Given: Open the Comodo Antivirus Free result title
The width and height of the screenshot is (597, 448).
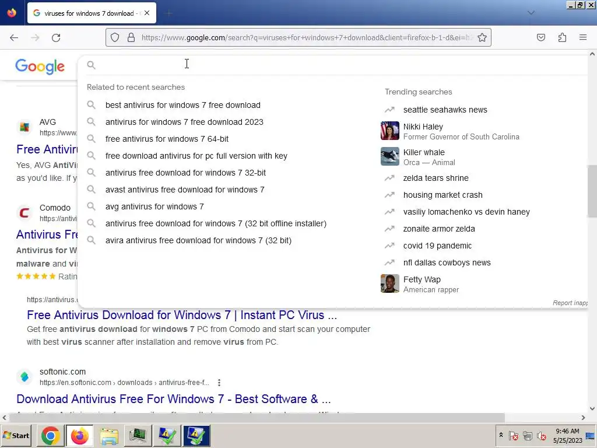Looking at the screenshot, I should pos(47,235).
